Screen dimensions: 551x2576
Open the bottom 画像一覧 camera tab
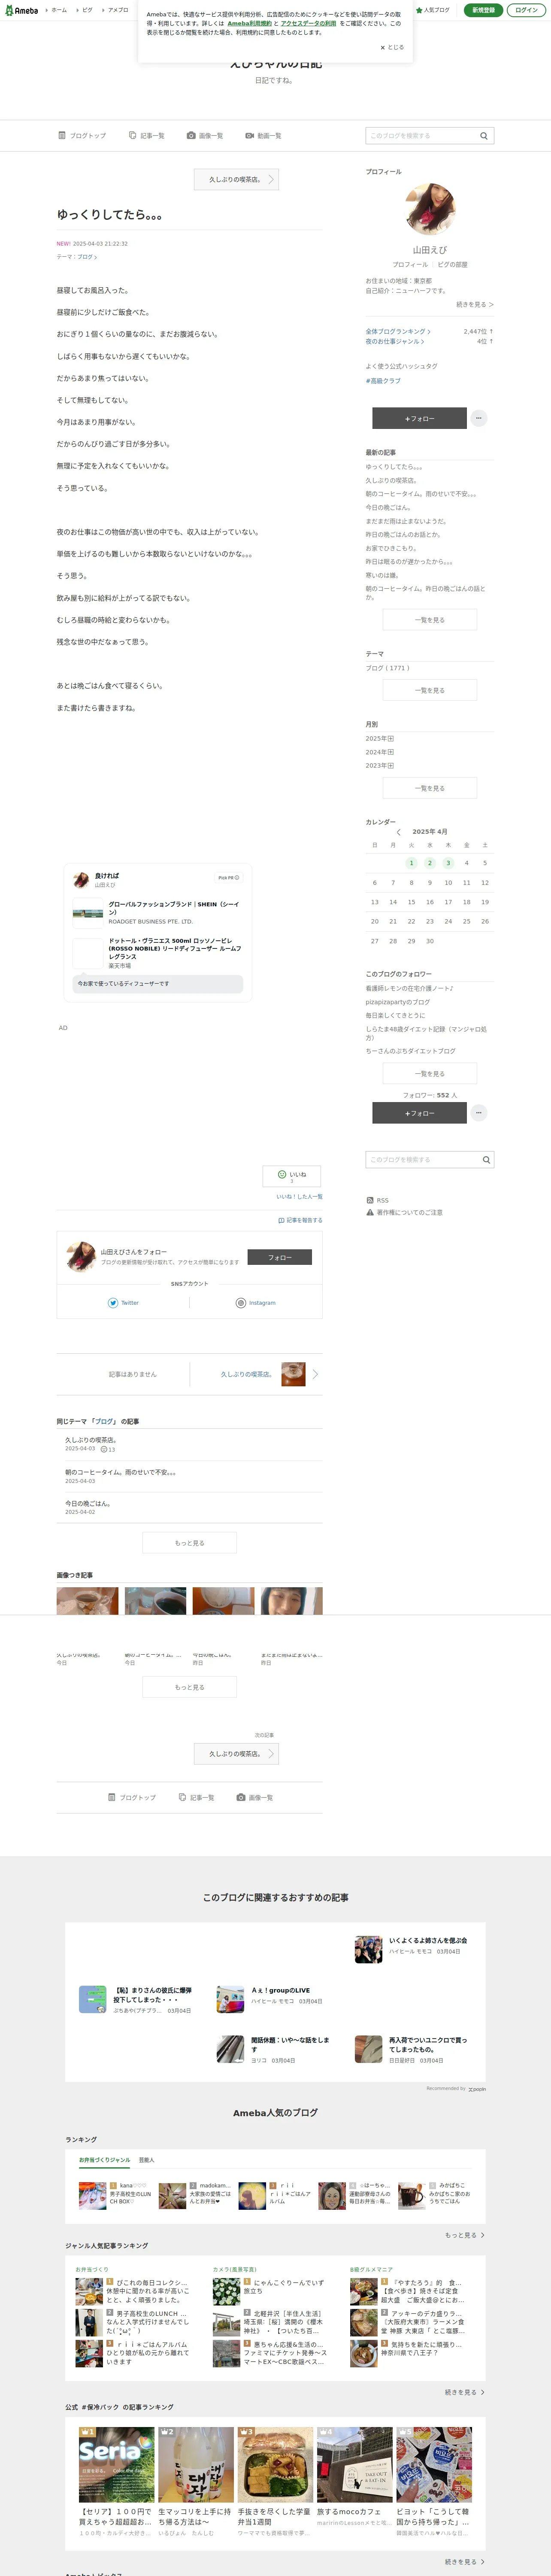pyautogui.click(x=255, y=1797)
